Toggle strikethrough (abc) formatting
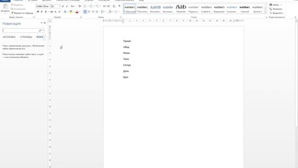 pos(52,12)
